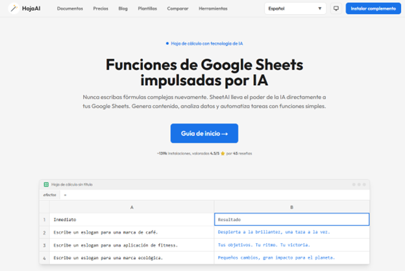Select column B header
The width and height of the screenshot is (405, 271).
pyautogui.click(x=291, y=207)
